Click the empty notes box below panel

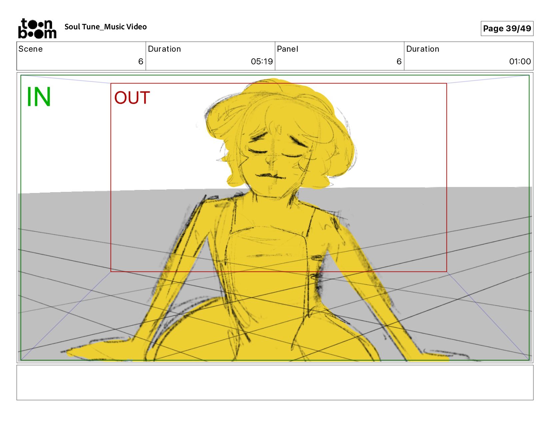[x=275, y=383]
